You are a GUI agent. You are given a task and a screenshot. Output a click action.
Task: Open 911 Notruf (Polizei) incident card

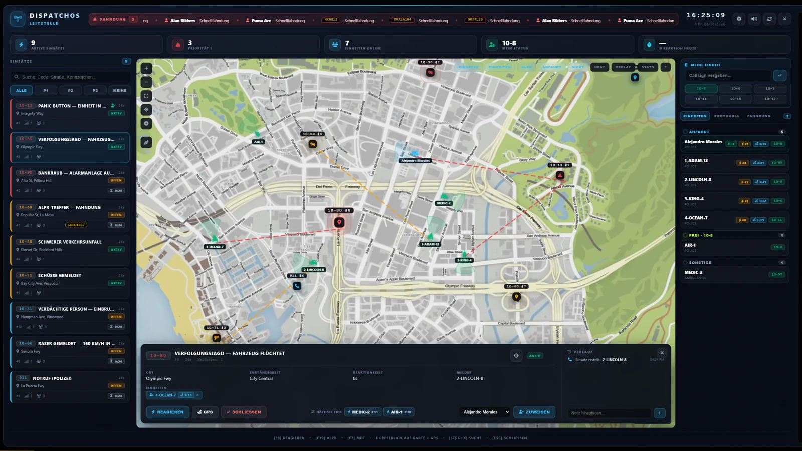(70, 386)
